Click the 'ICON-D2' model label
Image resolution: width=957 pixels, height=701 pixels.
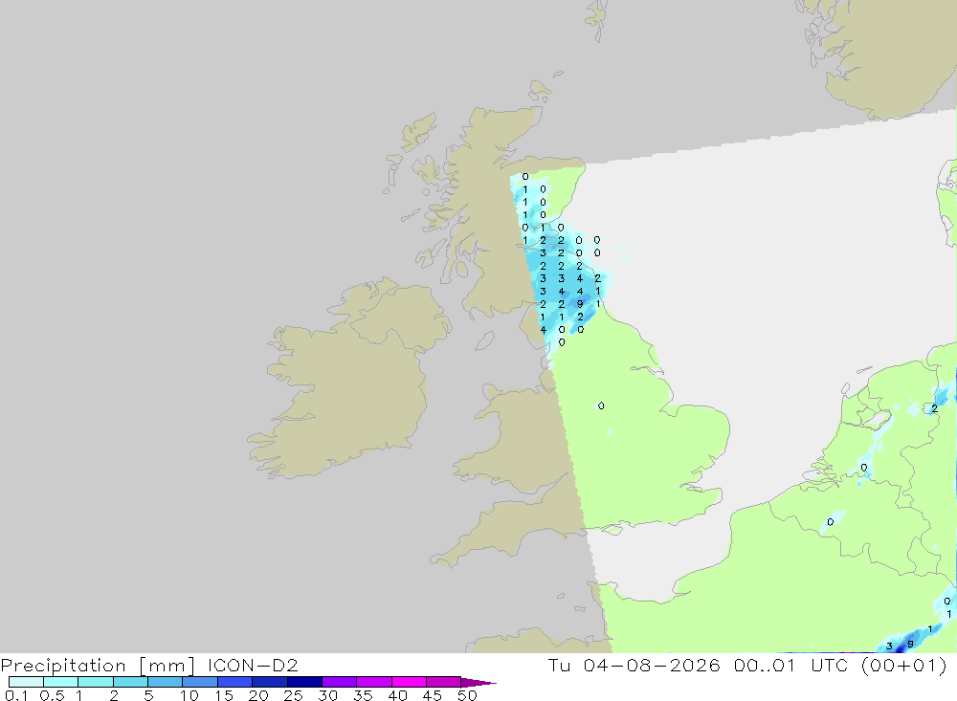tap(253, 665)
